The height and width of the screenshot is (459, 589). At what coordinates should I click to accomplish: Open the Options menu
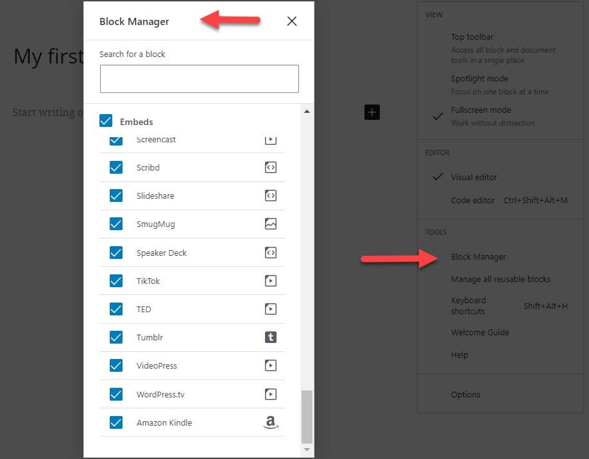pyautogui.click(x=465, y=394)
